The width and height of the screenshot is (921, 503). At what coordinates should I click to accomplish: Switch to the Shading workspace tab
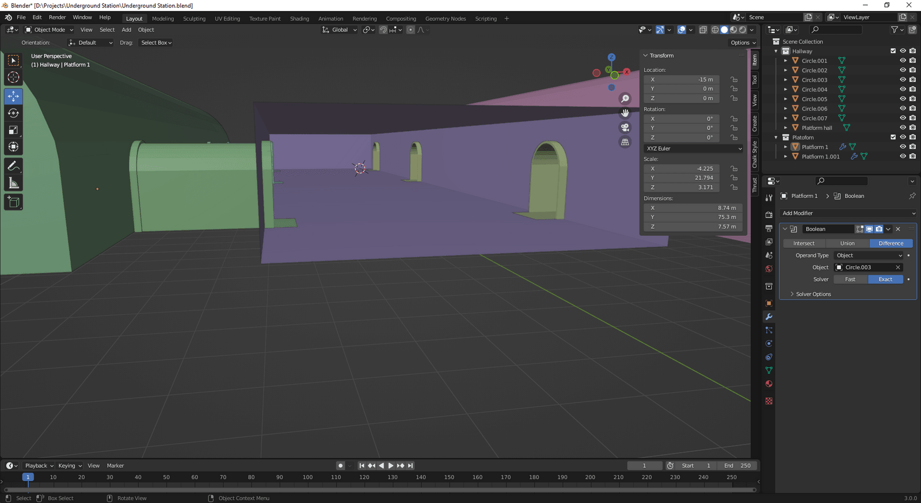[x=299, y=18]
